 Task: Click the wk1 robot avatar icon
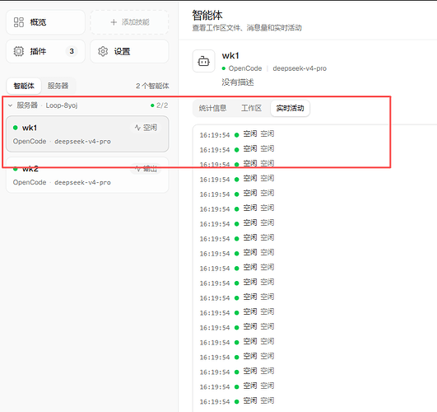(x=204, y=61)
